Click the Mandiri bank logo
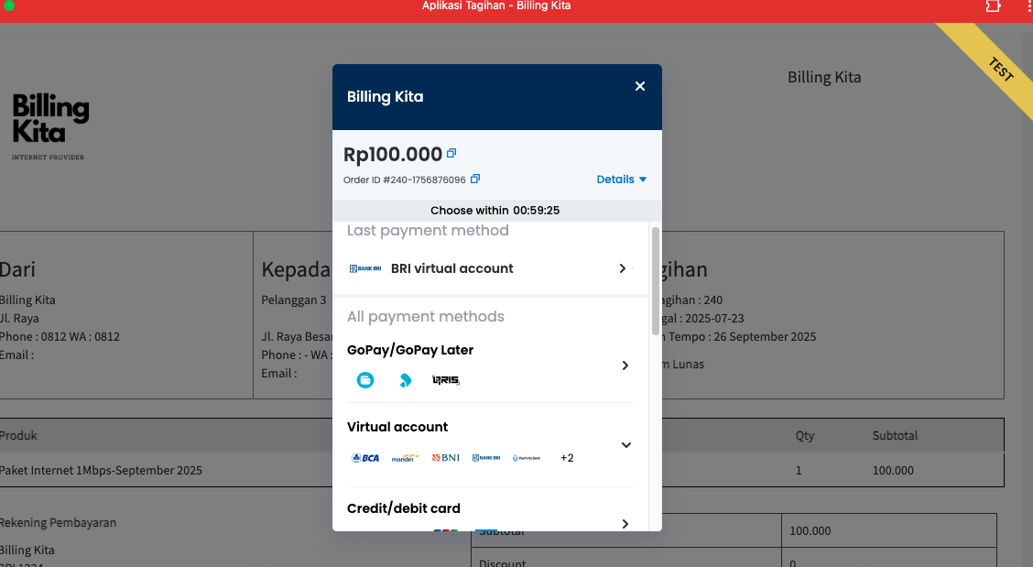This screenshot has width=1033, height=567. point(405,458)
